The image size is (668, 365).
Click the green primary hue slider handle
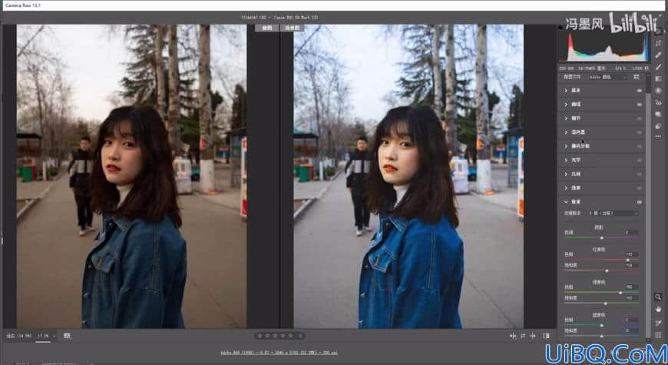(x=620, y=293)
